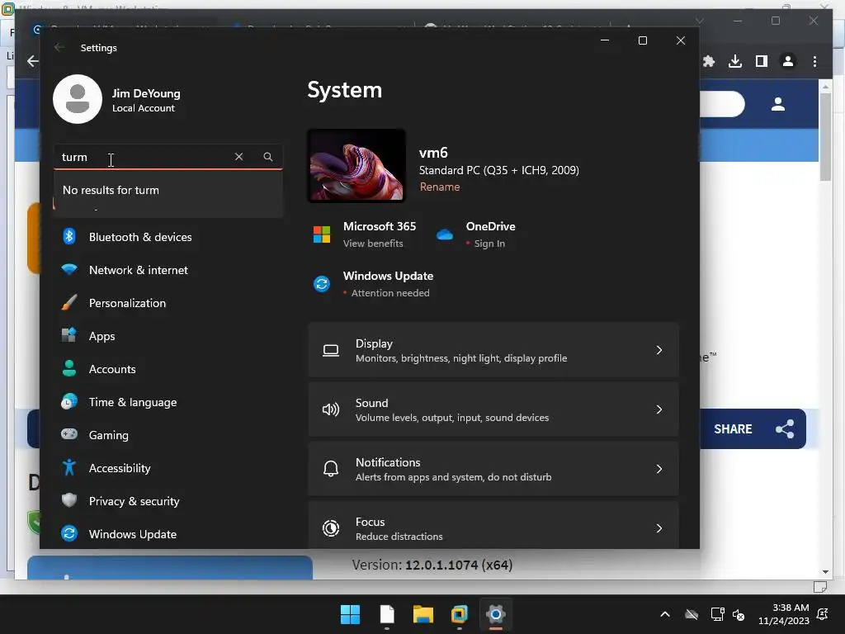Show hidden tray icons chevron
Screen dimensions: 845x634
pyautogui.click(x=665, y=614)
